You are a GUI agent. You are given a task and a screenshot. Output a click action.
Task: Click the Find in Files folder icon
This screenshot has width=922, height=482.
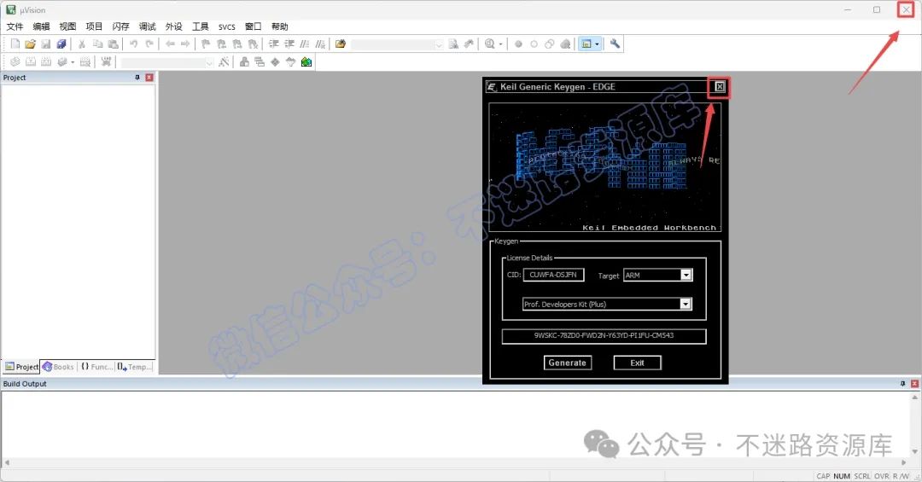point(341,44)
